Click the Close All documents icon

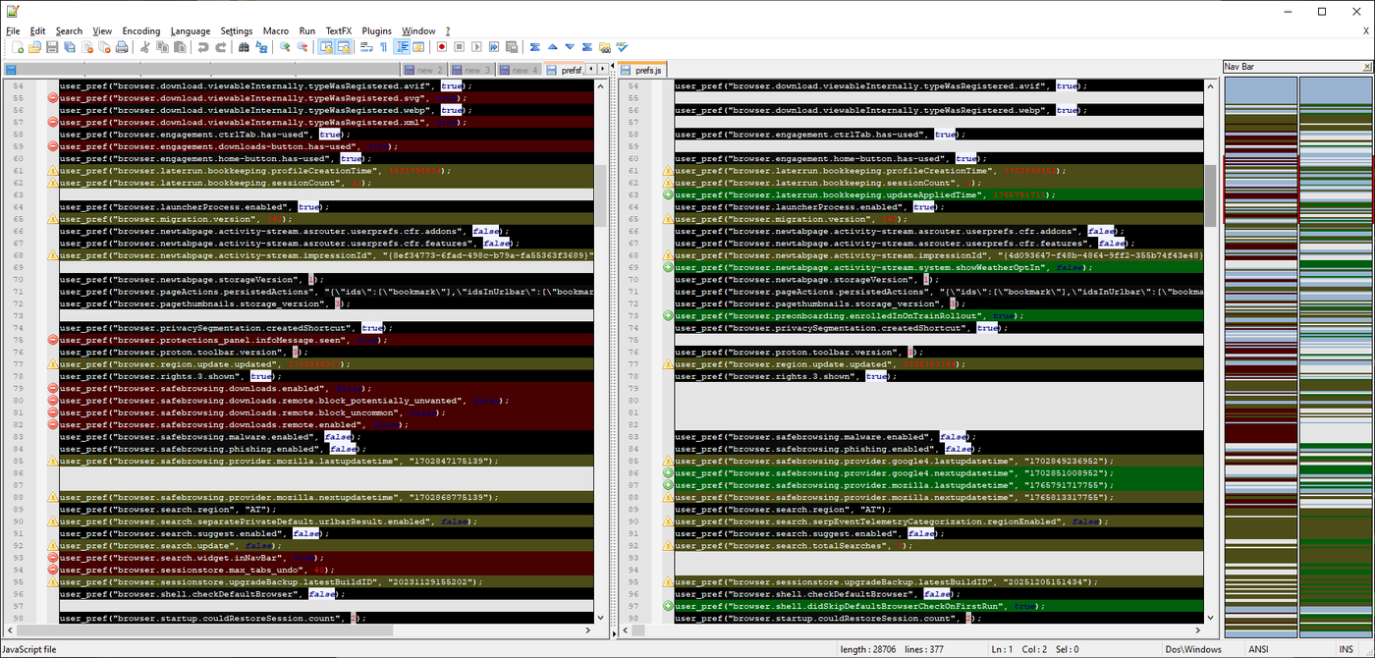point(104,47)
